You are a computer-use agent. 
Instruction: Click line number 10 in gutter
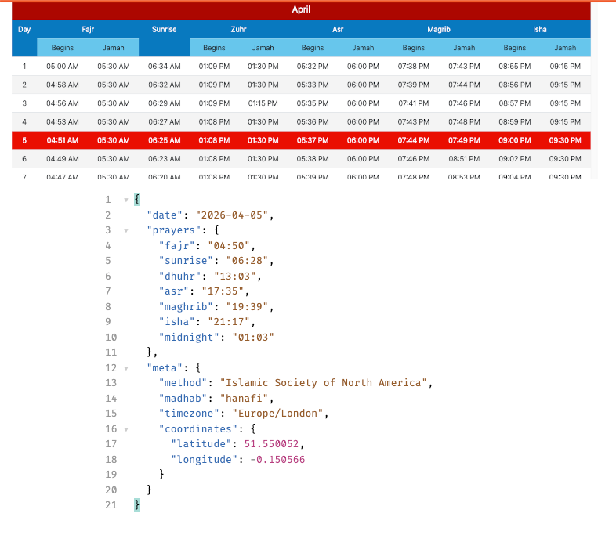(x=111, y=337)
